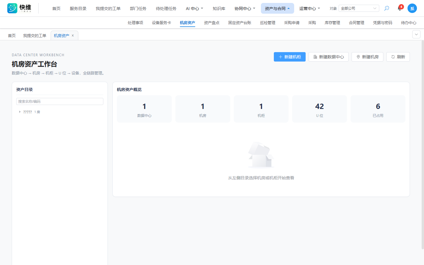The width and height of the screenshot is (424, 265).
Task: Expand the 运营中心 menu
Action: tap(310, 9)
